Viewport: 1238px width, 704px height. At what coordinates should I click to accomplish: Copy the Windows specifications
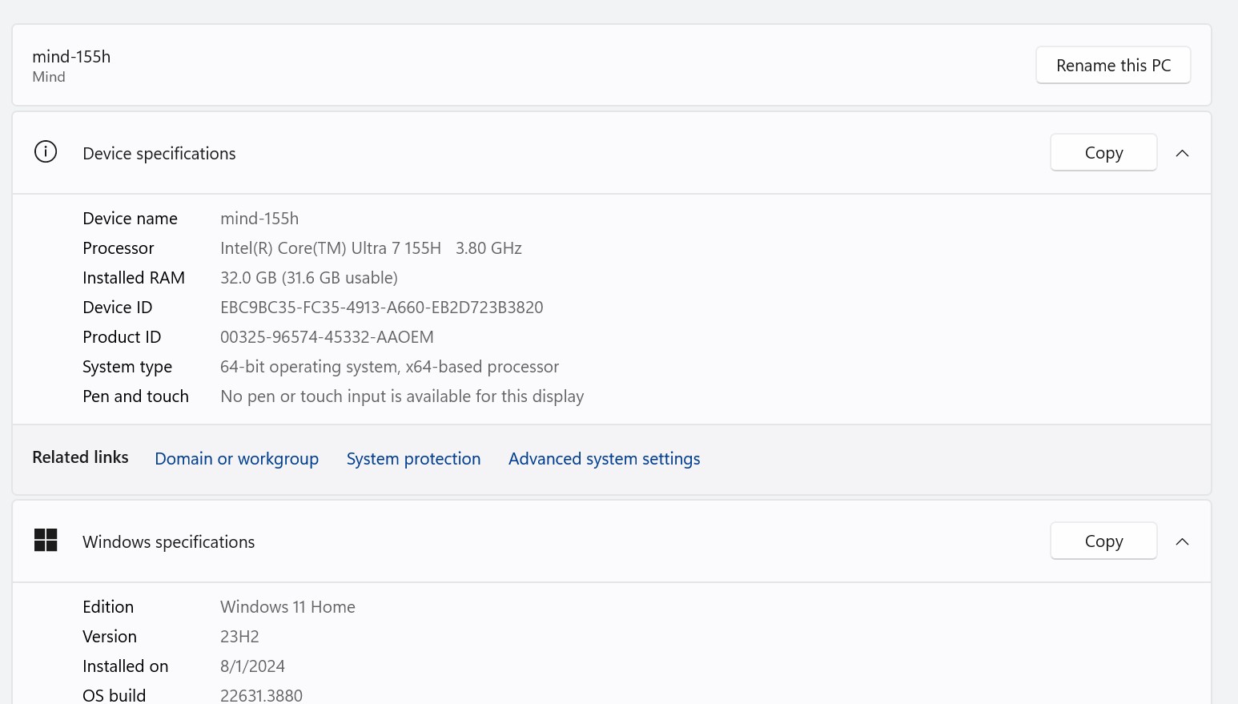pyautogui.click(x=1103, y=541)
